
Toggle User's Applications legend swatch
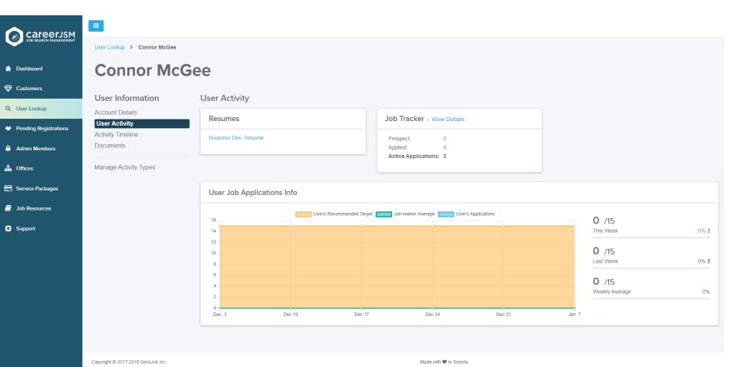446,214
